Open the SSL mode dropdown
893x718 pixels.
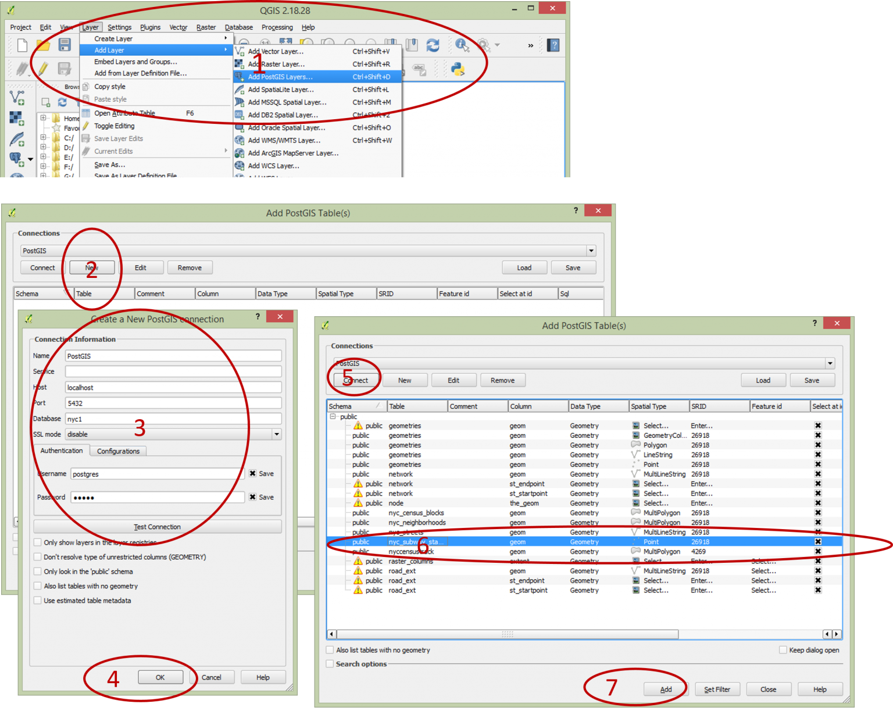click(x=277, y=434)
